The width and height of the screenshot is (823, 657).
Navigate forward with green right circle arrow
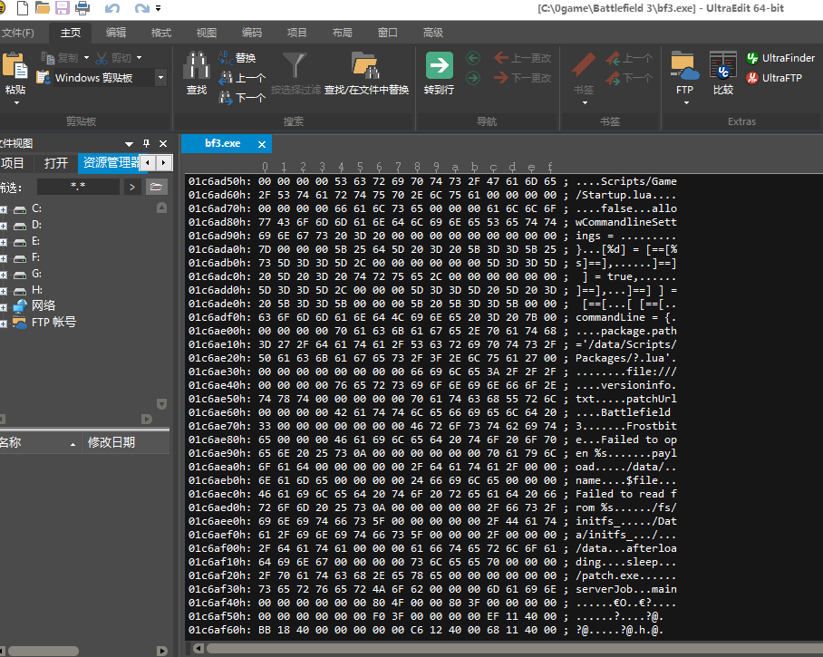473,78
